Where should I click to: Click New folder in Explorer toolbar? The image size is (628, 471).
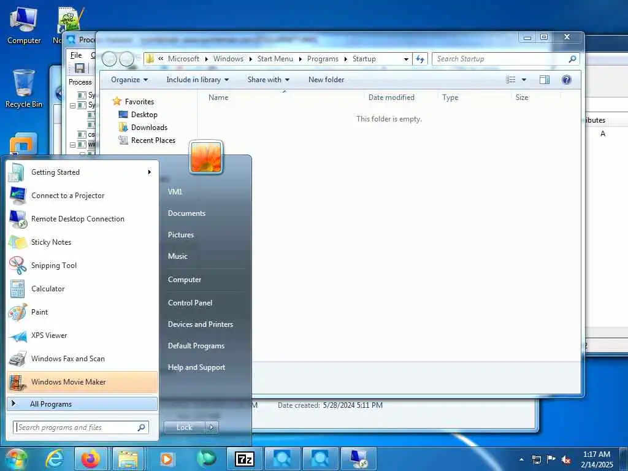[x=326, y=80]
